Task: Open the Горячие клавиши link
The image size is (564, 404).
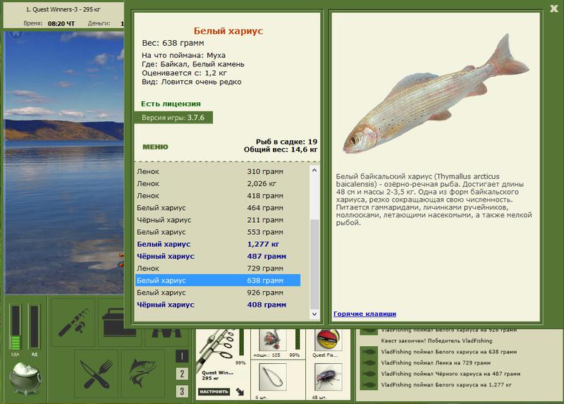Action: click(364, 314)
